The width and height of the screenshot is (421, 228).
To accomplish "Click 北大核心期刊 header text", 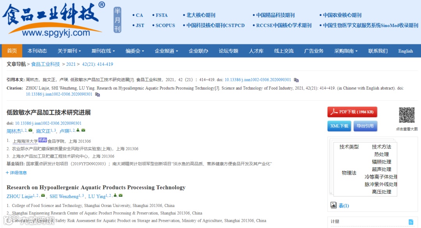I will click(201, 15).
